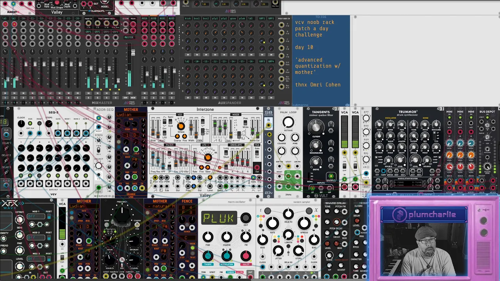Open the Lydian scale display on Mother beside ADDR-SEQ
Image resolution: width=500 pixels, height=281 pixels.
[131, 115]
